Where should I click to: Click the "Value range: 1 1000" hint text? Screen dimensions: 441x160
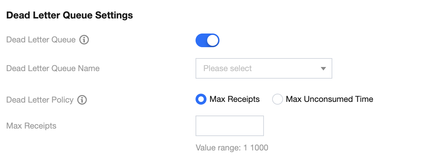(x=232, y=148)
